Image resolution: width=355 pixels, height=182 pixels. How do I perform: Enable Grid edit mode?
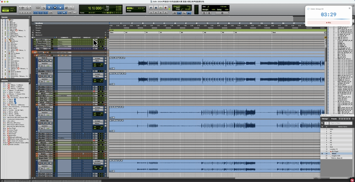pos(12,11)
